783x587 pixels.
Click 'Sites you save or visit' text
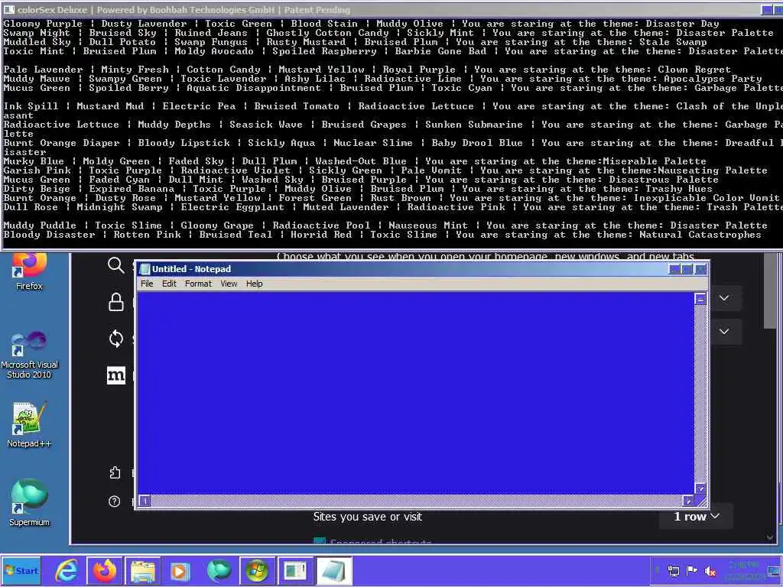point(368,517)
